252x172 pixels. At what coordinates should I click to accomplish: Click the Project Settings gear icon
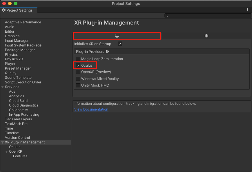(4, 10)
